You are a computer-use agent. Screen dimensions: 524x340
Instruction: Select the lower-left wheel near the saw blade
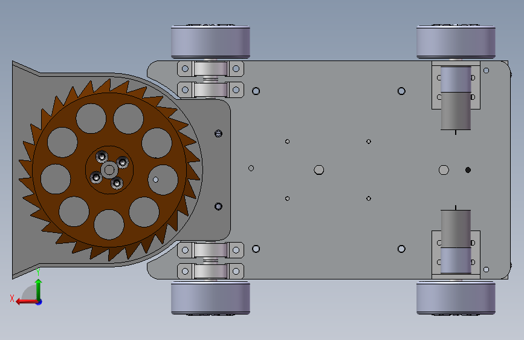coord(210,298)
